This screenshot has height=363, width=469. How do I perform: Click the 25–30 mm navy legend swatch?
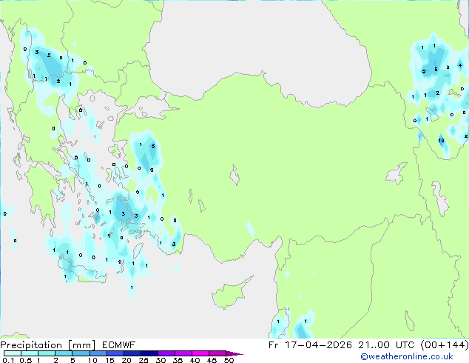149,353
